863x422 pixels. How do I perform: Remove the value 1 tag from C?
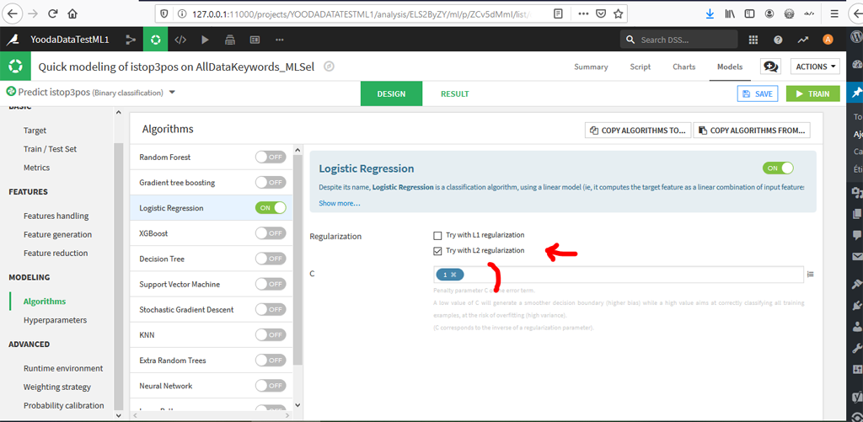(453, 275)
